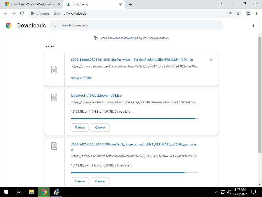This screenshot has width=262, height=197.
Task: Open the taskbar clock showing 8:17 AM
Action: [x=240, y=192]
